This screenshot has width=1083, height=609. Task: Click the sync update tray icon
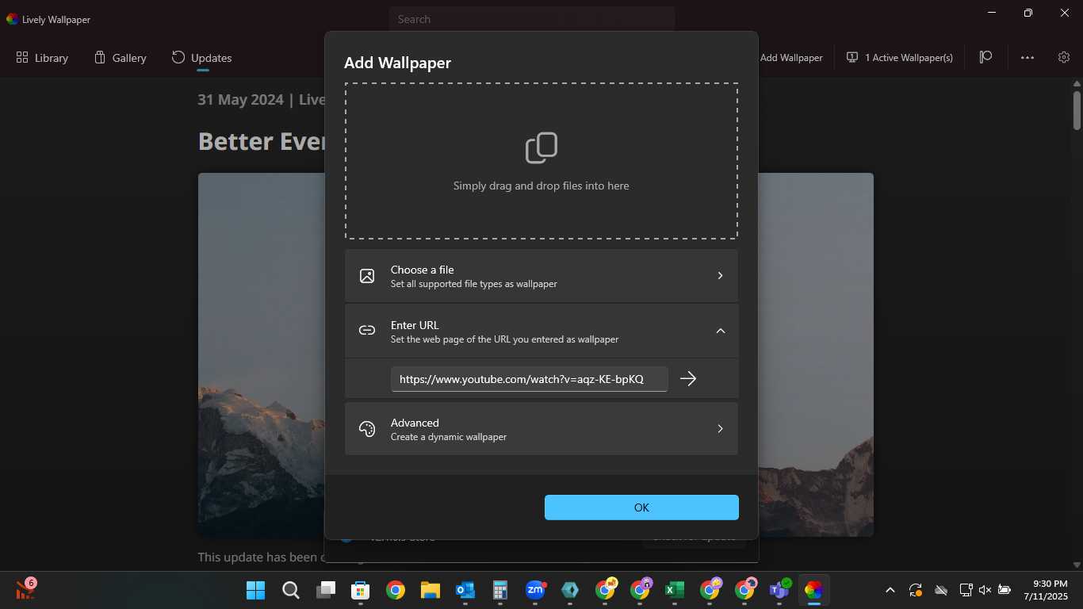coord(916,590)
